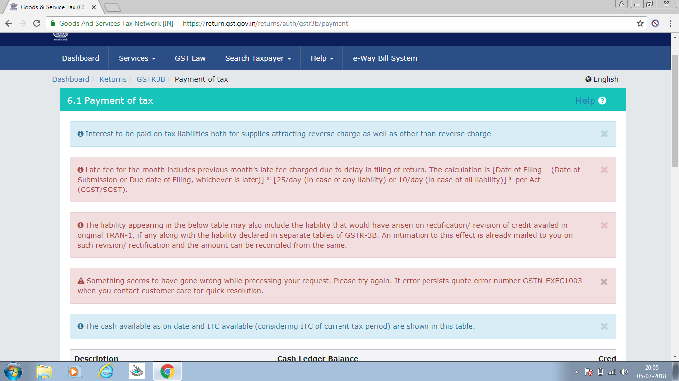Click info icon beside Interest notice
Image resolution: width=679 pixels, height=381 pixels.
pyautogui.click(x=80, y=134)
